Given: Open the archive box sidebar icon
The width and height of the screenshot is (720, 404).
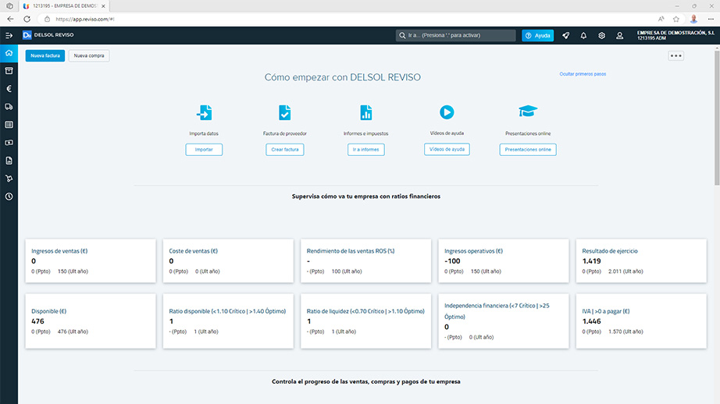Looking at the screenshot, I should tap(9, 71).
